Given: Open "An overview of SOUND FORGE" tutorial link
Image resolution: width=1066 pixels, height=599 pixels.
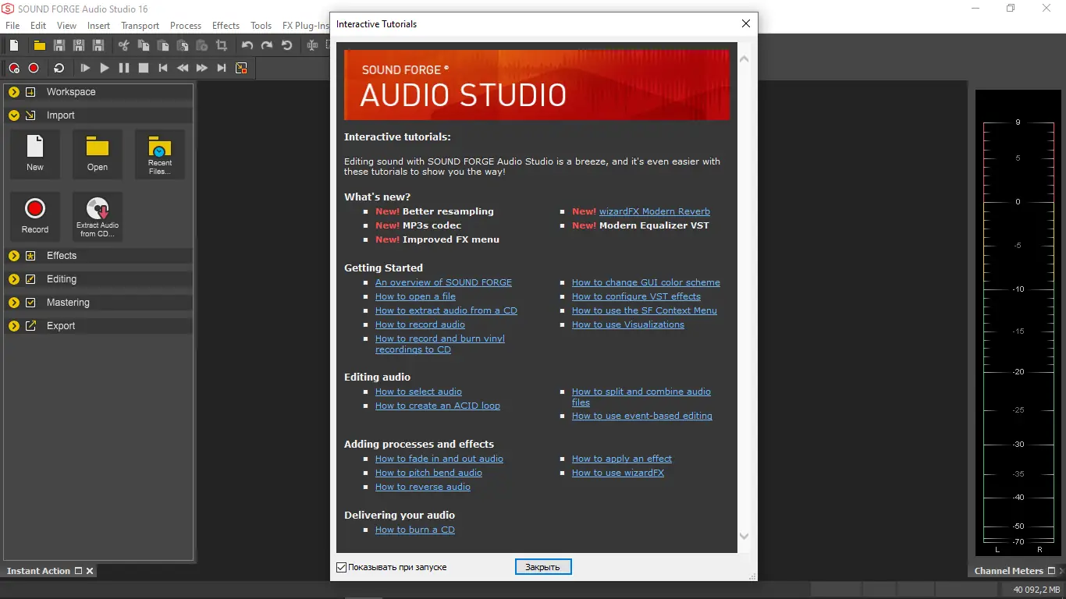Looking at the screenshot, I should 443,282.
